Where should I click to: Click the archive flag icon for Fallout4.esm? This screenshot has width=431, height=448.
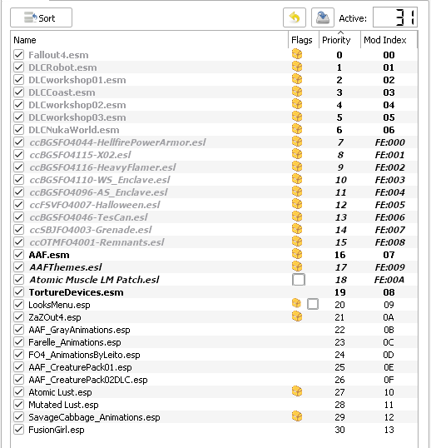[x=297, y=54]
